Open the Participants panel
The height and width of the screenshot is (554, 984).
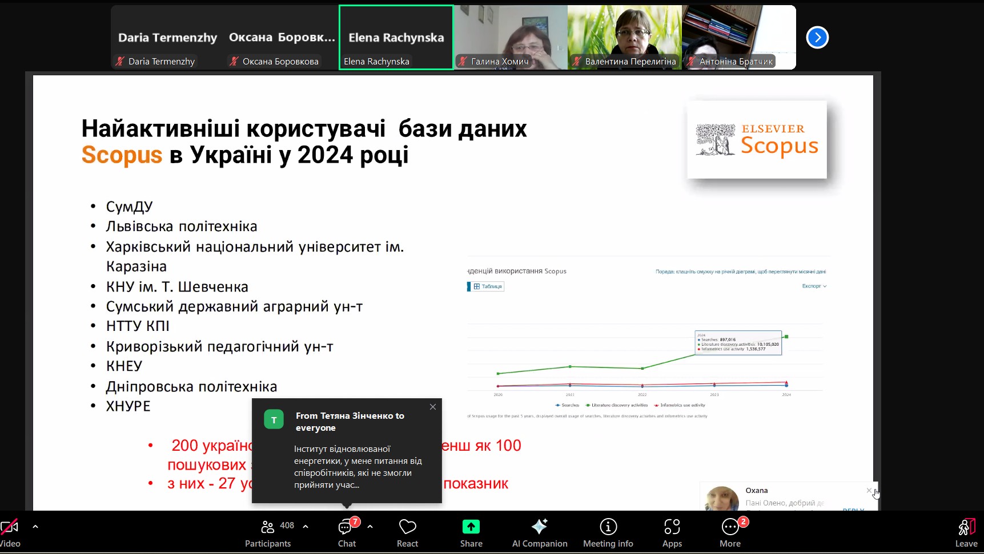click(268, 533)
